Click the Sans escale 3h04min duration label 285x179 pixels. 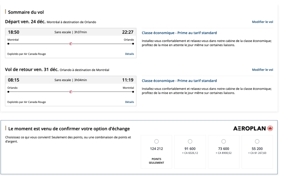[x=71, y=80]
